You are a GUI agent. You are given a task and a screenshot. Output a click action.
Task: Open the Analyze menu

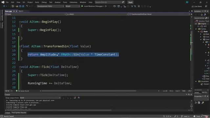(x=58, y=2)
